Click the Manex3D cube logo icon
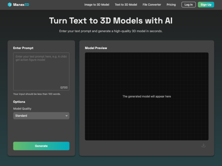 pos(10,5)
